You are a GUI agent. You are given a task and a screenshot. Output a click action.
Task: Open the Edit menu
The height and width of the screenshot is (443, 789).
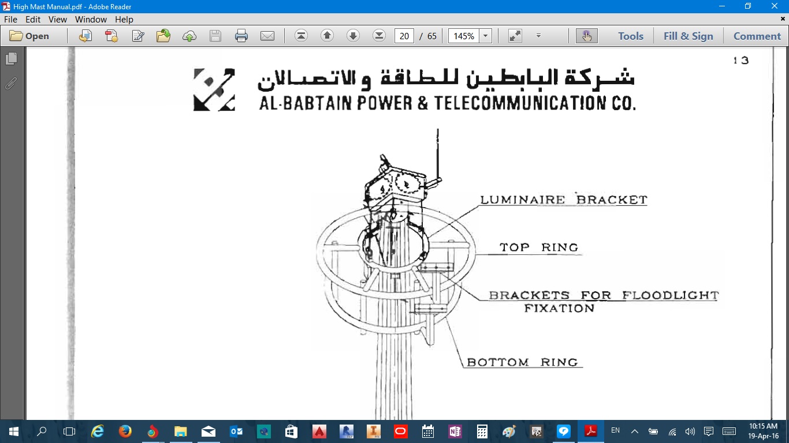[x=33, y=19]
